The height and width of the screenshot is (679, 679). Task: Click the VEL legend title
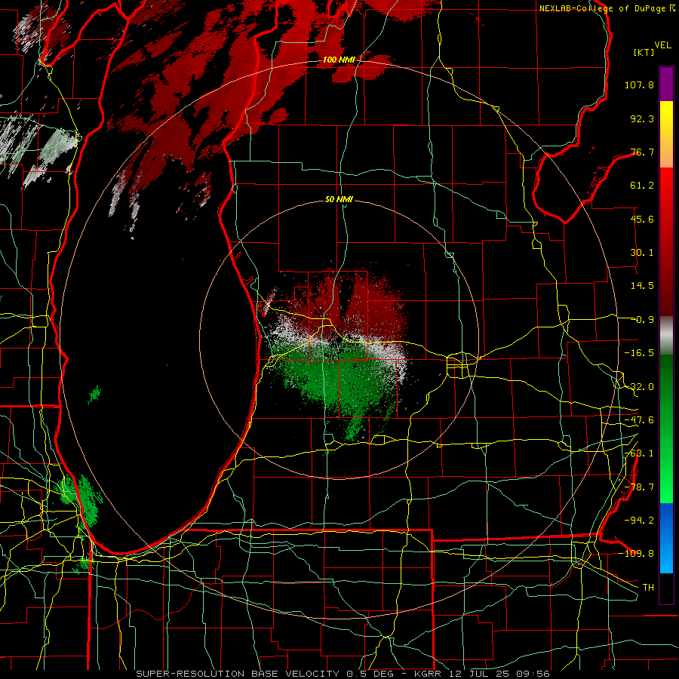[x=662, y=45]
